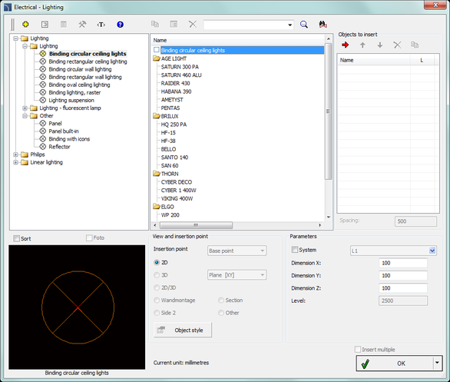Click the text style T icon
The height and width of the screenshot is (382, 450).
click(x=101, y=25)
